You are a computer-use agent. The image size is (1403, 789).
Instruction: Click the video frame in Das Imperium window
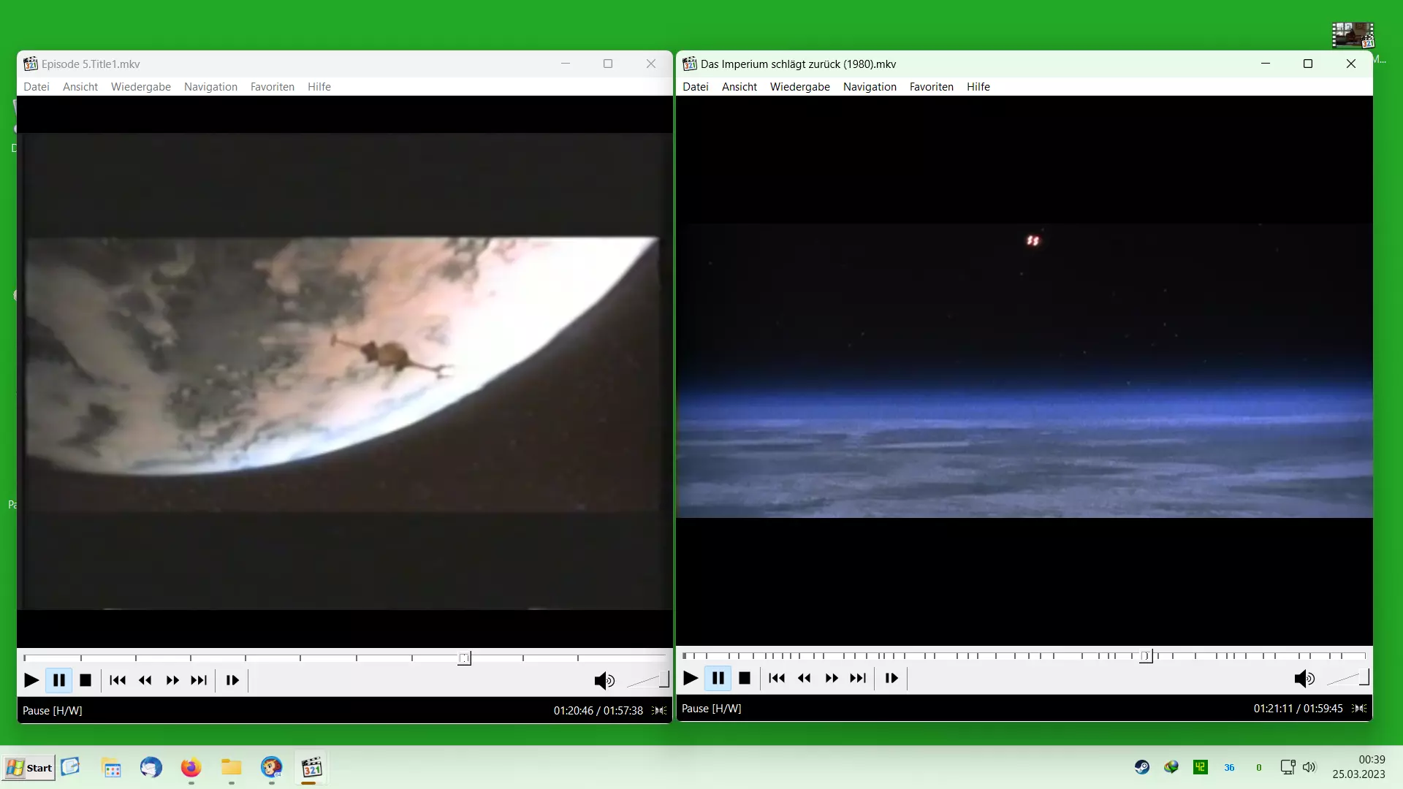1024,370
